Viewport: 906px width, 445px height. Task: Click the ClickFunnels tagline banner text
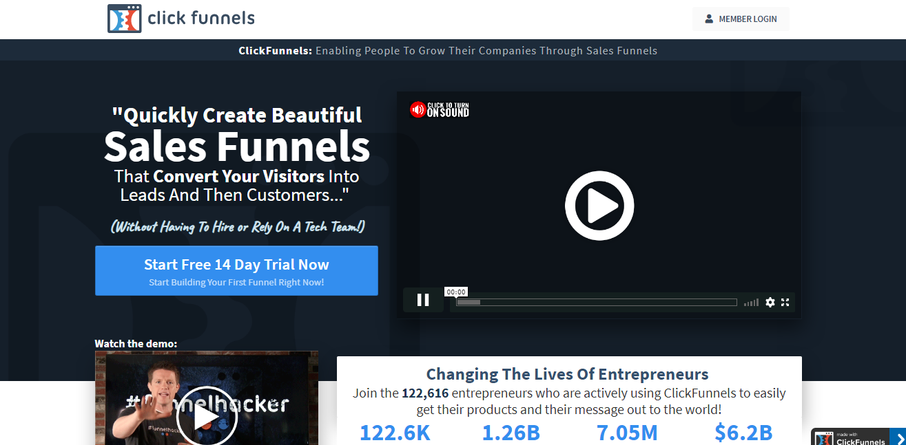(x=448, y=51)
